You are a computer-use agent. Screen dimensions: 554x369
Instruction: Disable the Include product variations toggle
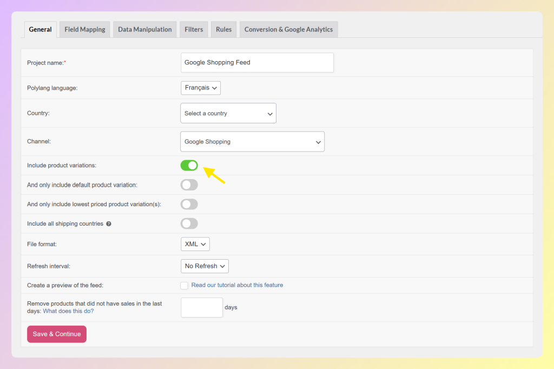[x=189, y=165]
